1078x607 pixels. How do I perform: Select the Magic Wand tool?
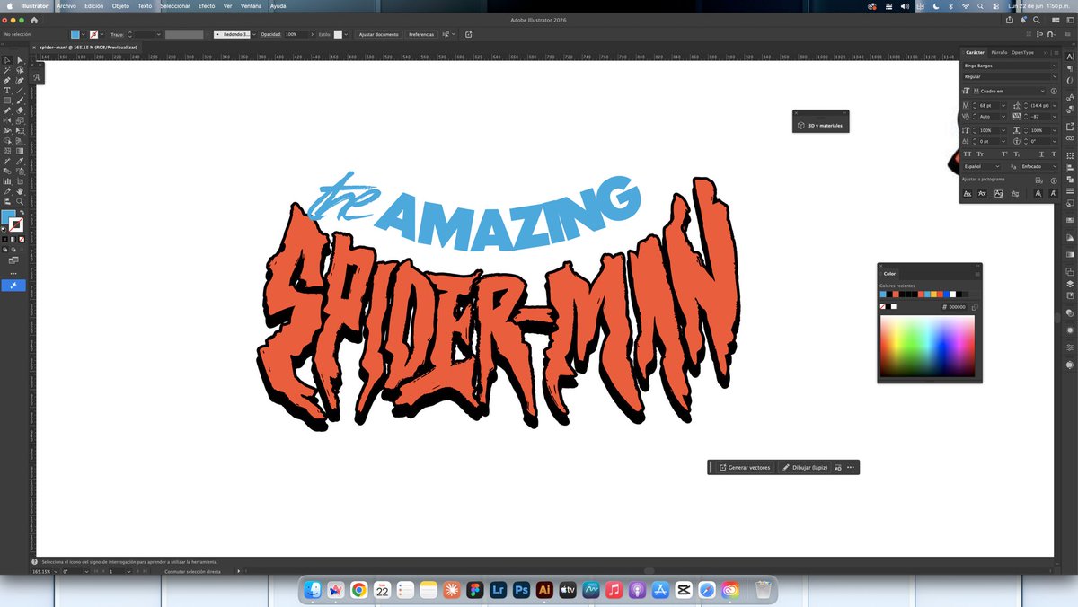click(x=7, y=70)
